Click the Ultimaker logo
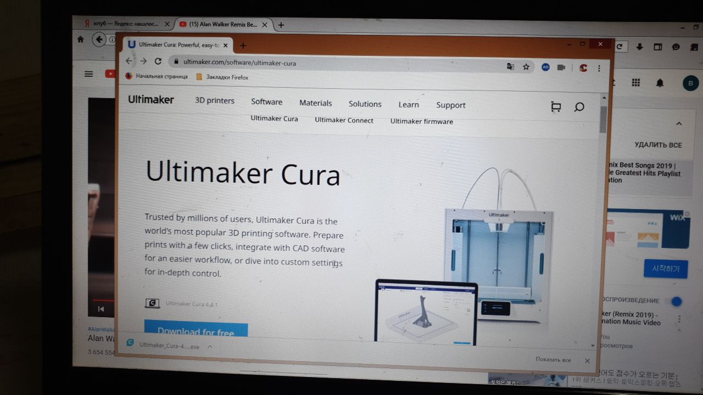Viewport: 703px width, 395px height. coord(151,100)
